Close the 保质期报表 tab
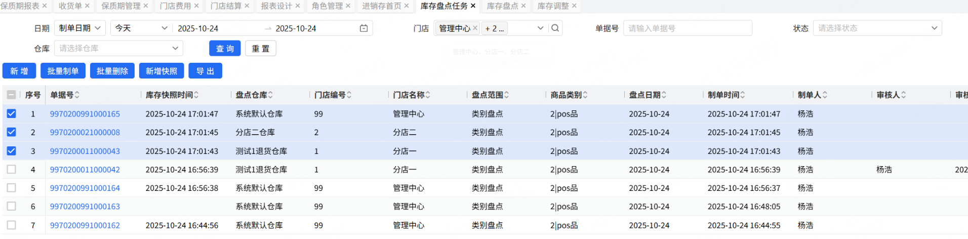968x239 pixels. click(x=45, y=6)
